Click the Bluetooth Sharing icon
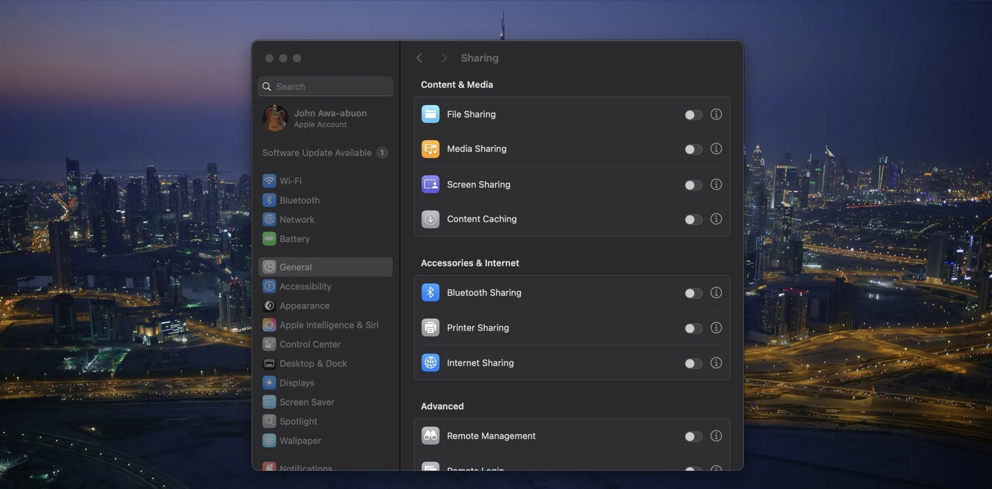Image resolution: width=992 pixels, height=489 pixels. pos(430,292)
